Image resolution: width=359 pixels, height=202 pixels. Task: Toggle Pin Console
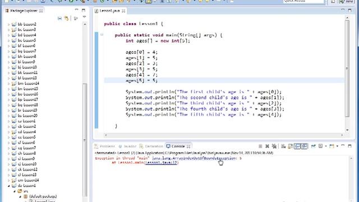313,146
